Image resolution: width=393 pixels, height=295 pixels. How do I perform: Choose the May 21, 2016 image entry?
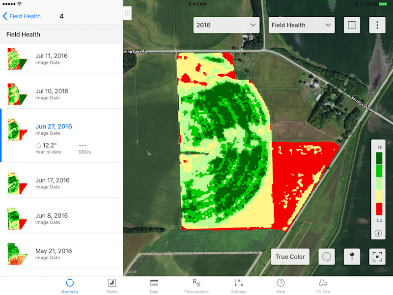pos(61,254)
